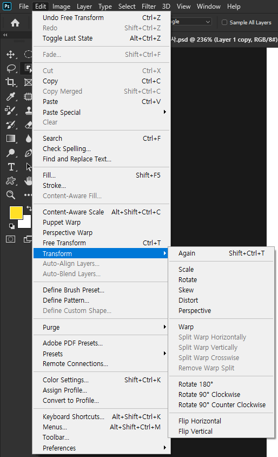278x457 pixels.
Task: Expand the Presets submenu
Action: tap(102, 354)
